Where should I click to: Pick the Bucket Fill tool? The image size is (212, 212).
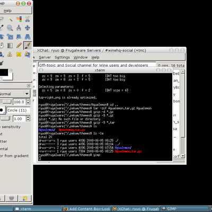pos(2,46)
